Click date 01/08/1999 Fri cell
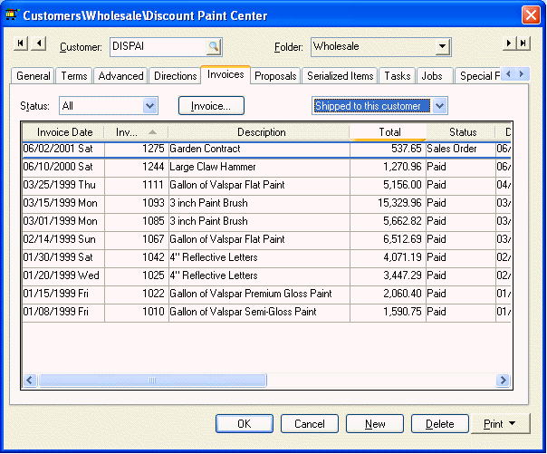Image resolution: width=547 pixels, height=454 pixels. click(63, 312)
